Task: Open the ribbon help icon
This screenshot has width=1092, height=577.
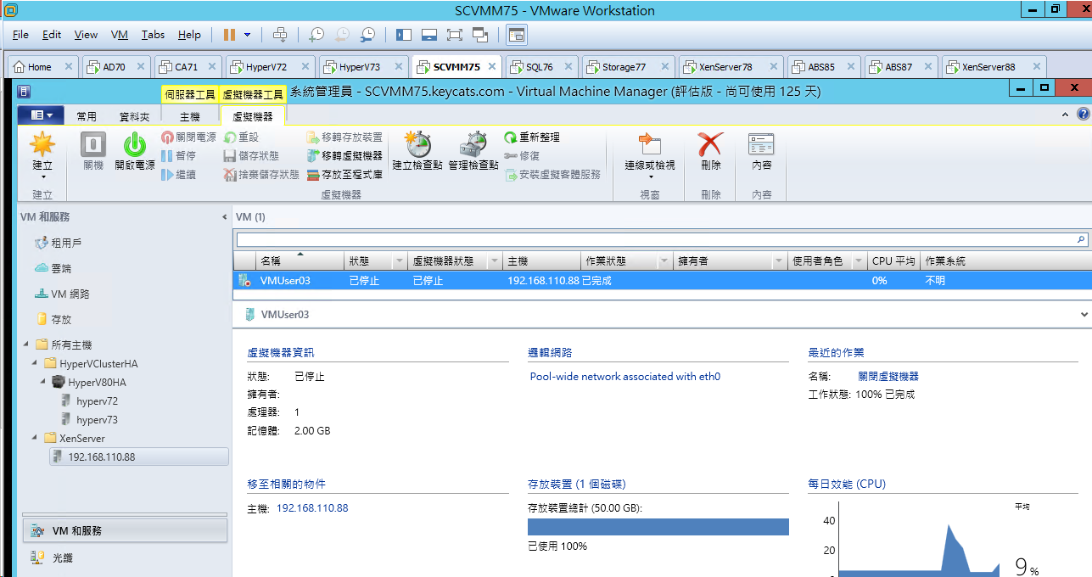Action: coord(1083,114)
